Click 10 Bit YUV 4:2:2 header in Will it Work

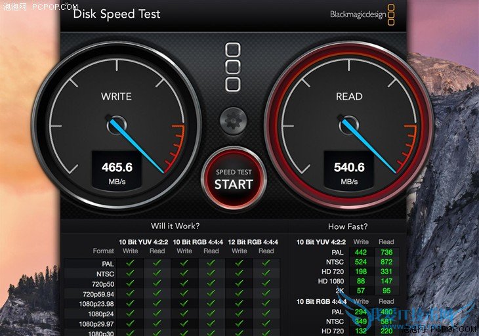tap(143, 242)
